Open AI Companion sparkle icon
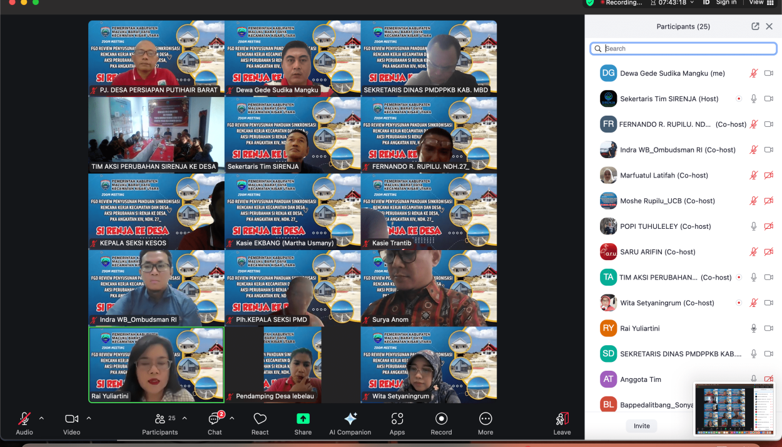This screenshot has height=447, width=782. 350,419
